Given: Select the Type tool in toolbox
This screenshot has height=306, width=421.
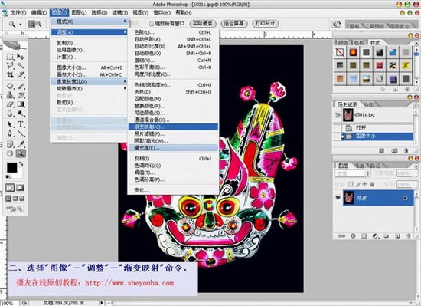Looking at the screenshot, I should click(21, 124).
